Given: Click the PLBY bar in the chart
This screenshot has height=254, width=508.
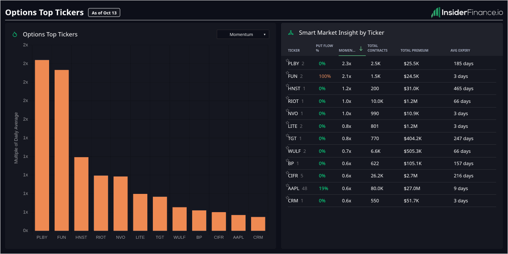Looking at the screenshot, I should click(42, 145).
